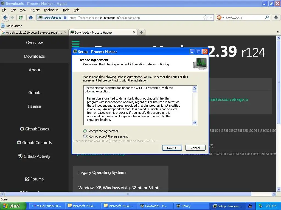This screenshot has width=281, height=210.
Task: Open the Edit menu
Action: point(13,10)
